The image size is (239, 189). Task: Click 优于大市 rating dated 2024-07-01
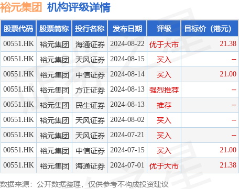pos(164,166)
